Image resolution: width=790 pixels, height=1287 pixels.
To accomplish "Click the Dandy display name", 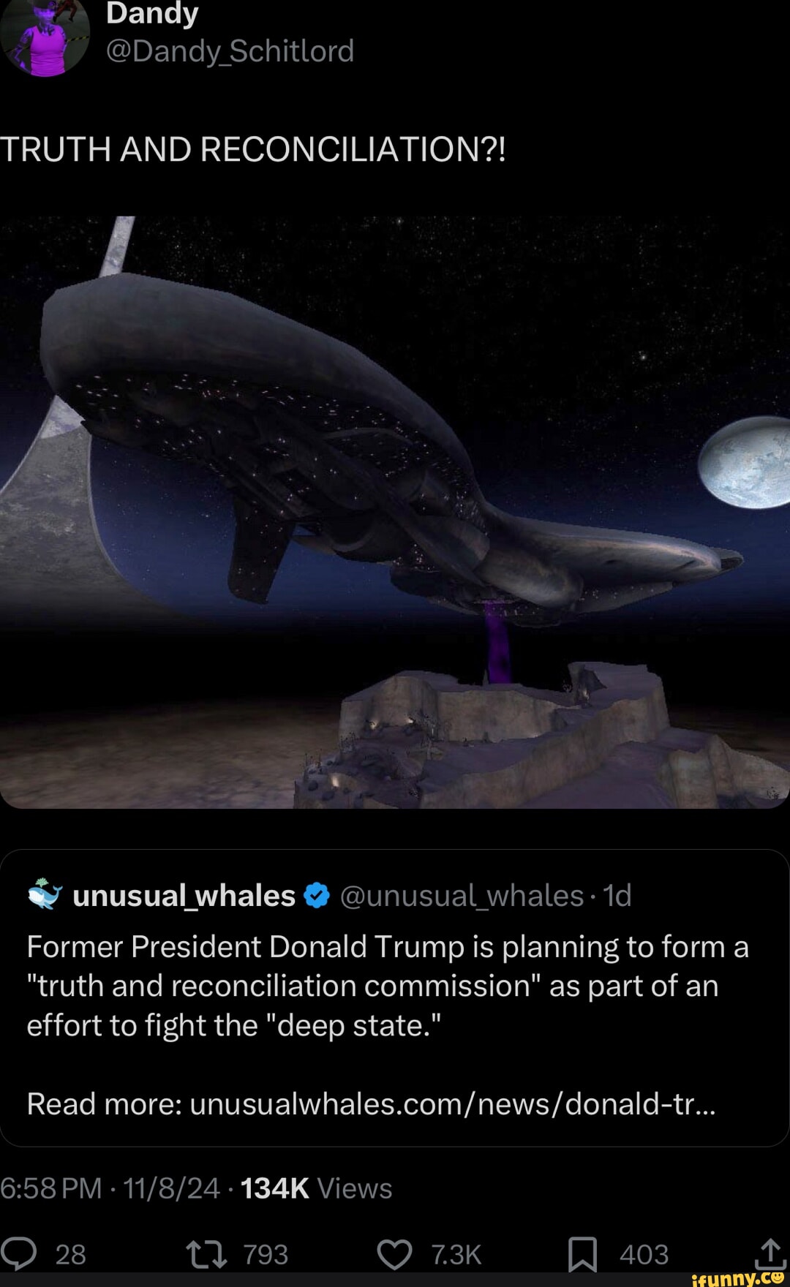I will [152, 14].
